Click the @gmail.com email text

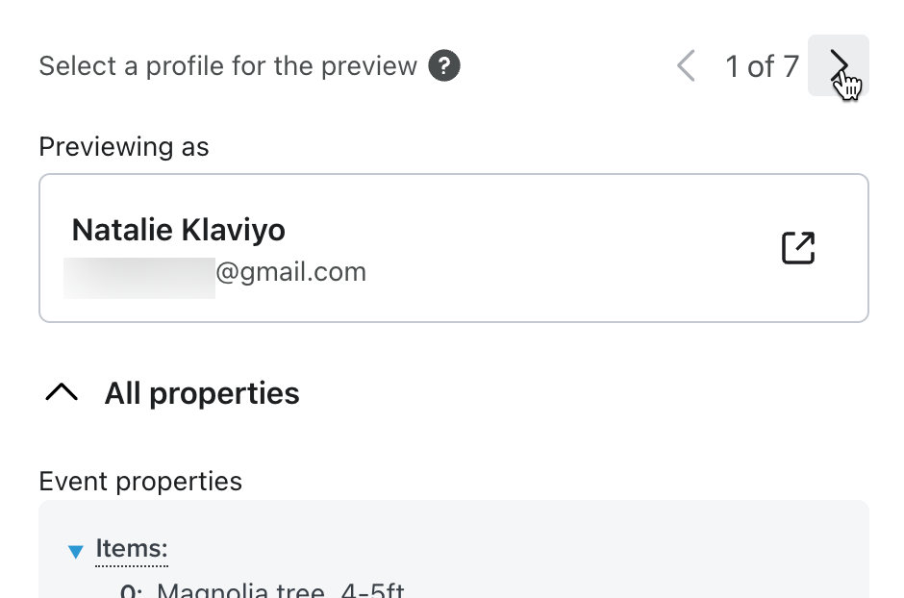click(291, 272)
